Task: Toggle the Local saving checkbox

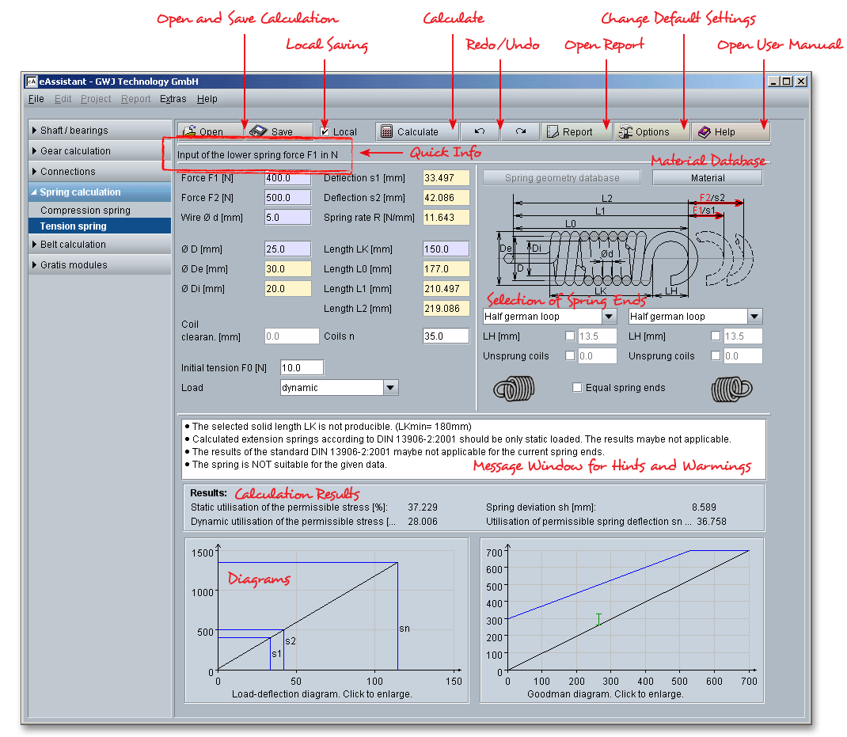Action: tap(326, 132)
